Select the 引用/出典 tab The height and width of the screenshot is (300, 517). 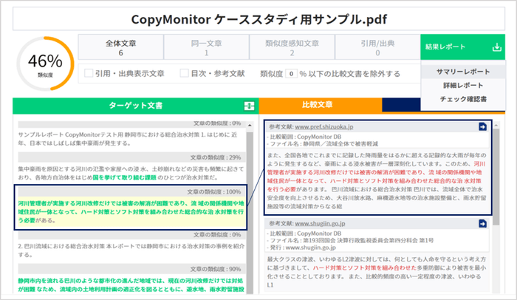point(376,49)
